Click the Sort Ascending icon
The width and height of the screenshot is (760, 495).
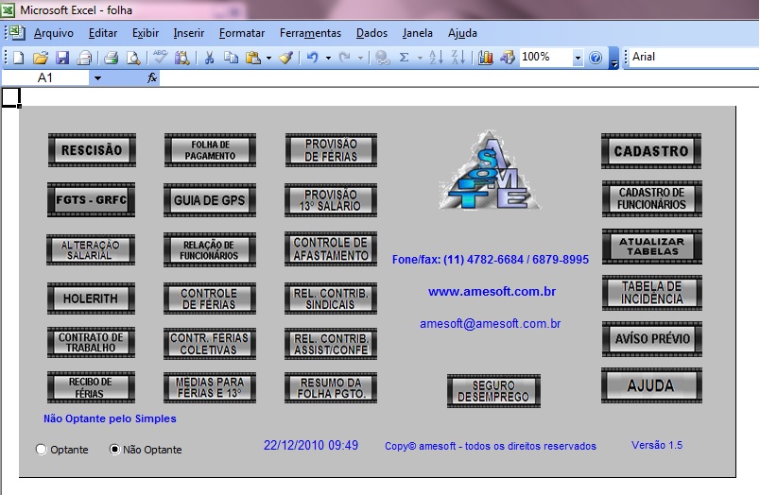[x=436, y=58]
